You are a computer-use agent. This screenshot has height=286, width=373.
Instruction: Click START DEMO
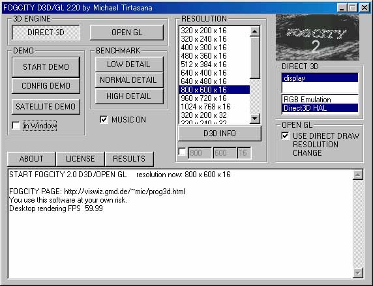46,67
